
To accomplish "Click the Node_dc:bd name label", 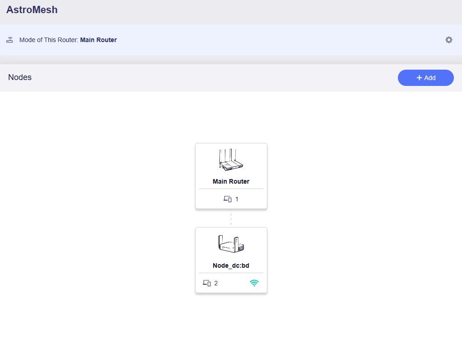I will [231, 265].
